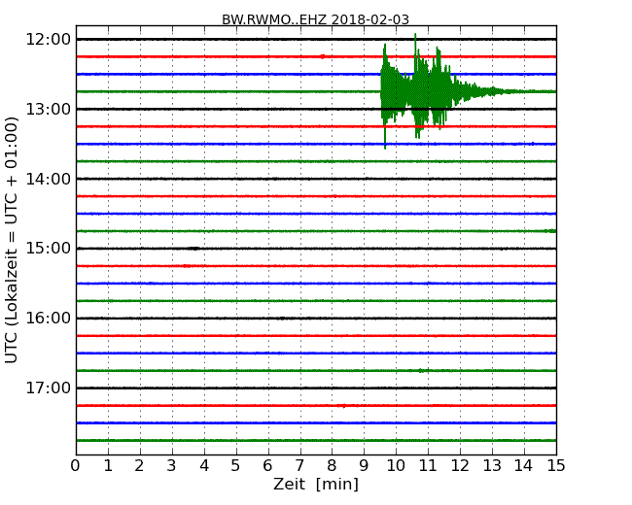Select the 16:00 time label
This screenshot has width=632, height=505.
pyautogui.click(x=49, y=319)
